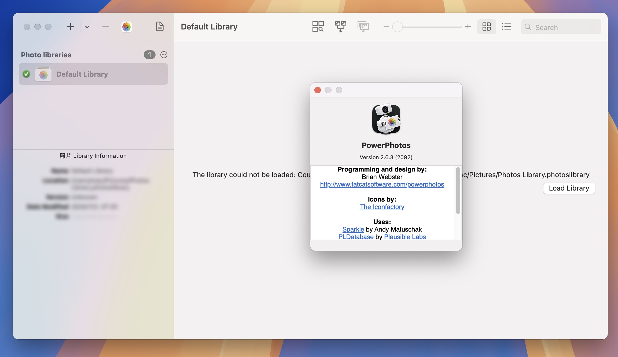
Task: Expand the ellipsis menu in Photo libraries
Action: (163, 55)
